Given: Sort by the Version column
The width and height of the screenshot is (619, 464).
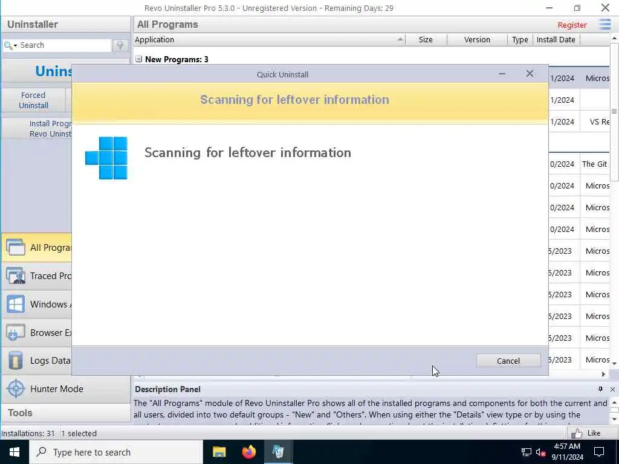Looking at the screenshot, I should tap(477, 39).
